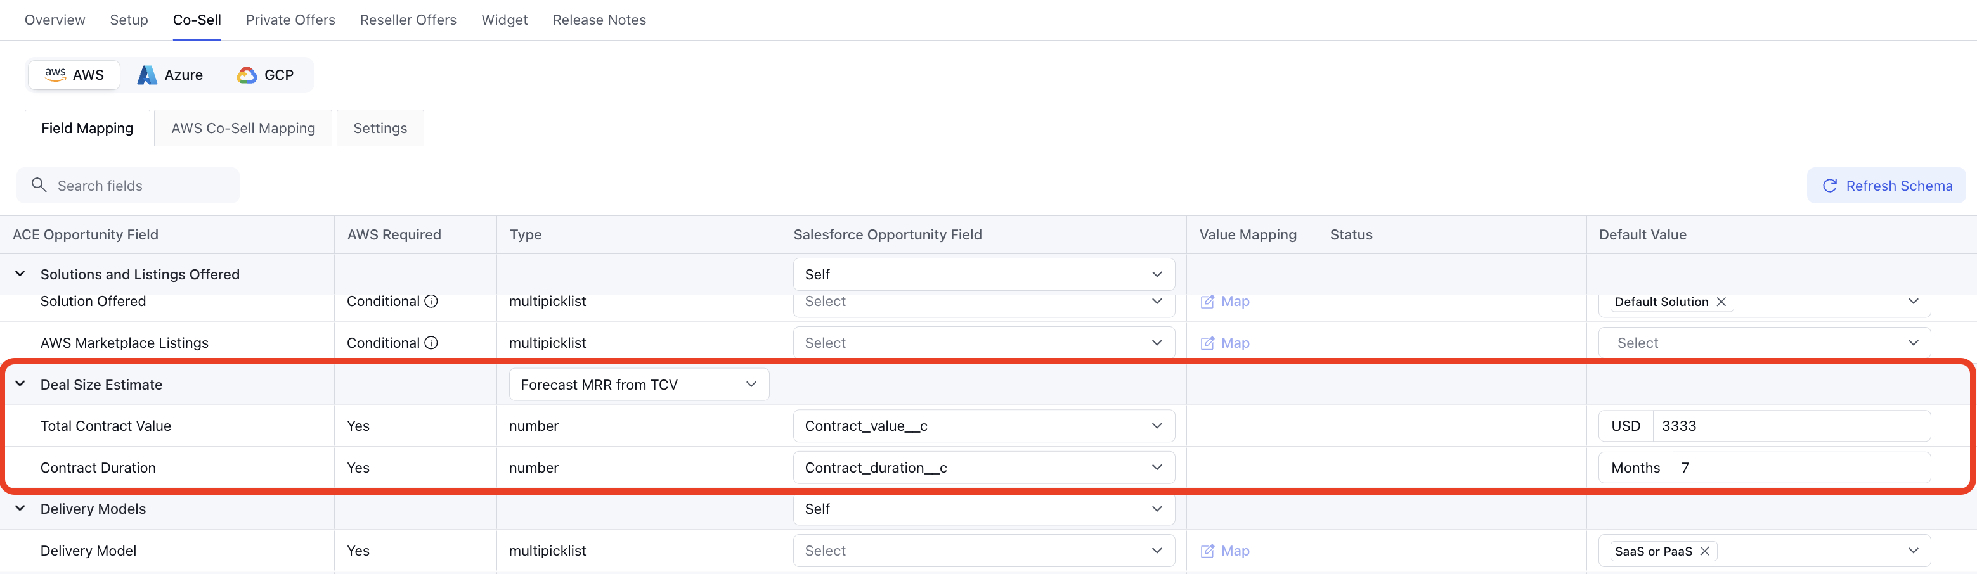Select the Azure provider button
1977x574 pixels.
point(169,74)
